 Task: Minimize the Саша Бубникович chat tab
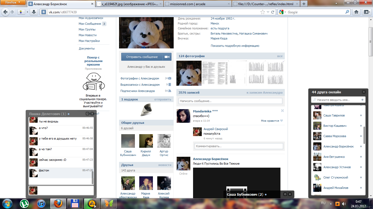point(285,194)
